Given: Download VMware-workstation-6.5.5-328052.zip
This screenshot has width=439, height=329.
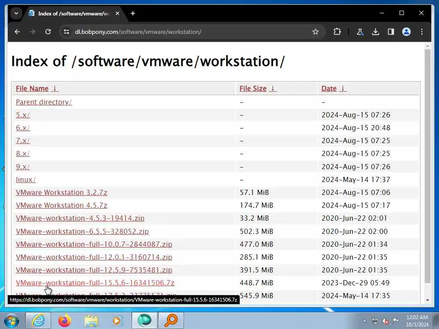Looking at the screenshot, I should [82, 231].
